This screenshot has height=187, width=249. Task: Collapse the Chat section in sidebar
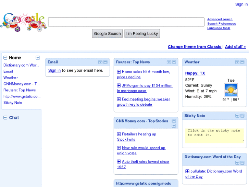[5, 118]
